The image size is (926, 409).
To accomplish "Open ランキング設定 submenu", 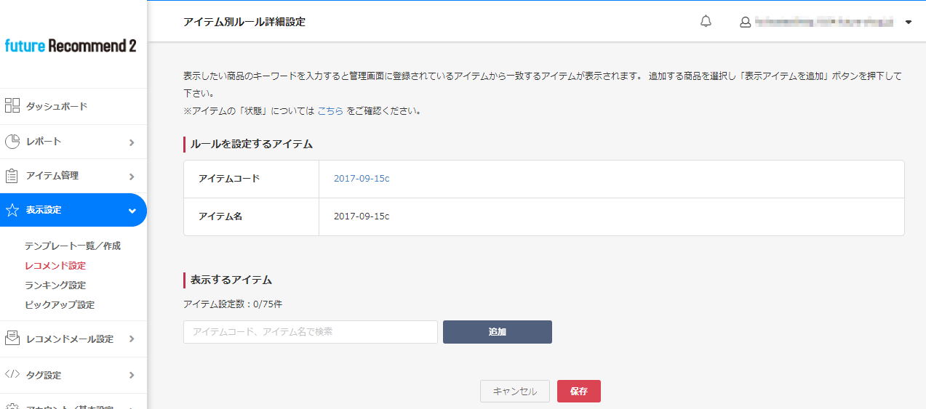I will (55, 286).
